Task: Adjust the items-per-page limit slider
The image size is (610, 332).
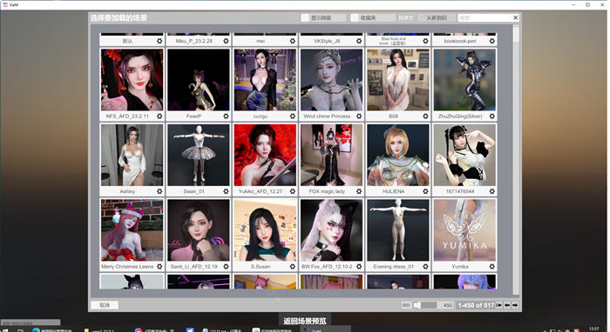Action: click(425, 305)
